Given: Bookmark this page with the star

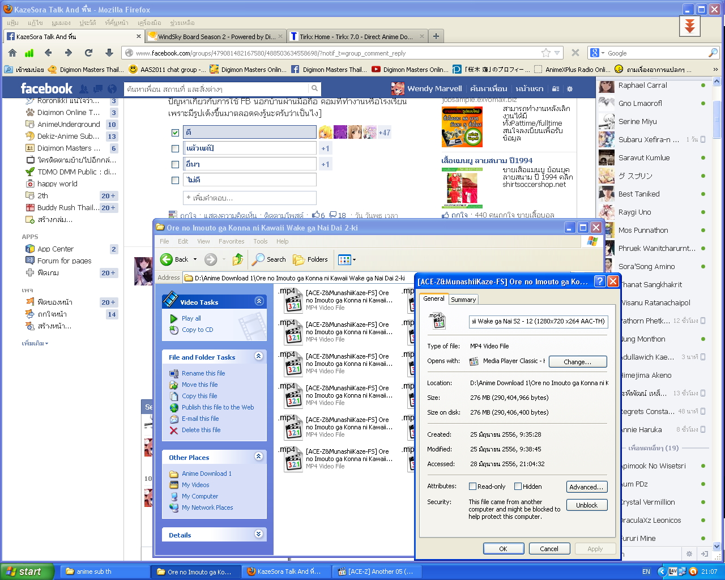Looking at the screenshot, I should click(546, 53).
